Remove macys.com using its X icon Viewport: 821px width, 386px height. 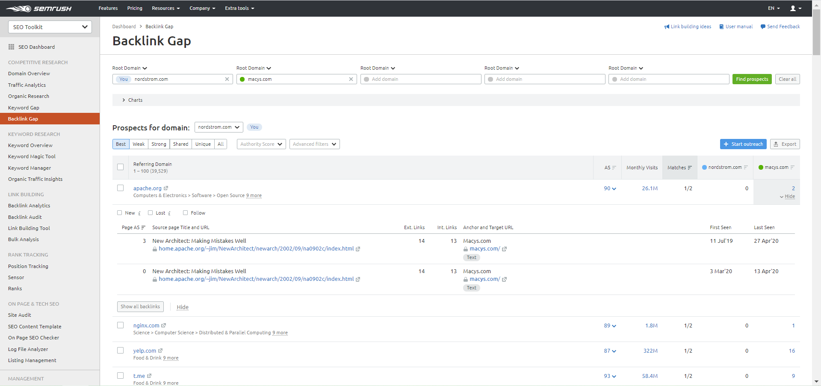point(351,79)
